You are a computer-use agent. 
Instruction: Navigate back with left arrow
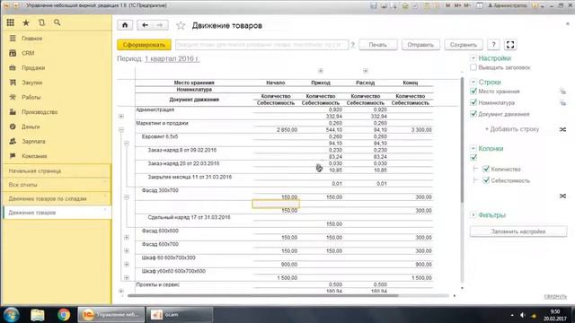pos(145,25)
